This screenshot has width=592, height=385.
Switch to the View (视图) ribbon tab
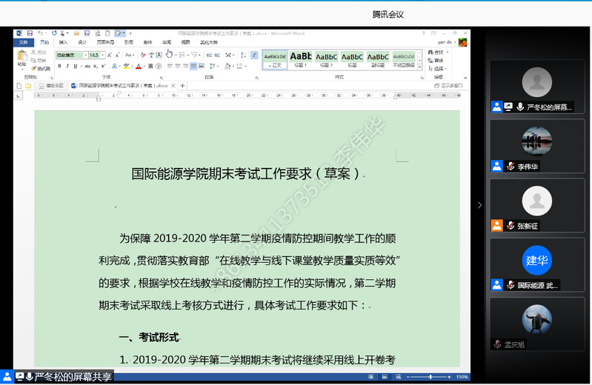tap(185, 42)
